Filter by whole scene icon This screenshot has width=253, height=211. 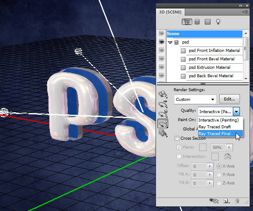[x=186, y=22]
